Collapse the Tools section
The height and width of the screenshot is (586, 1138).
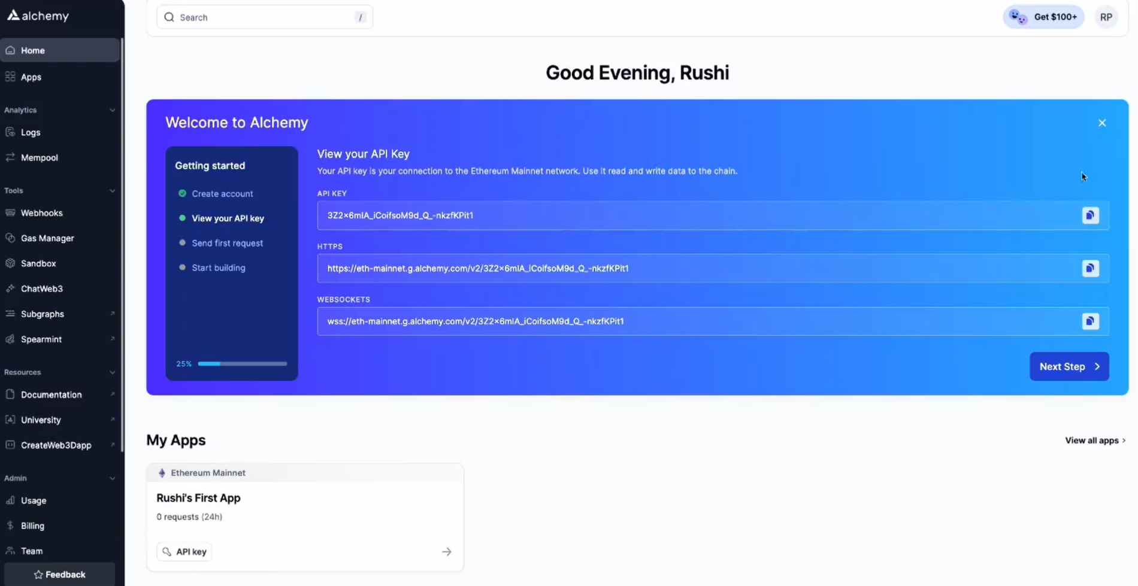click(113, 190)
